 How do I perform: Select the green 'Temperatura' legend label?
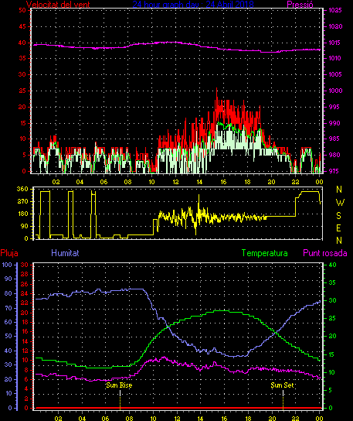(x=264, y=253)
